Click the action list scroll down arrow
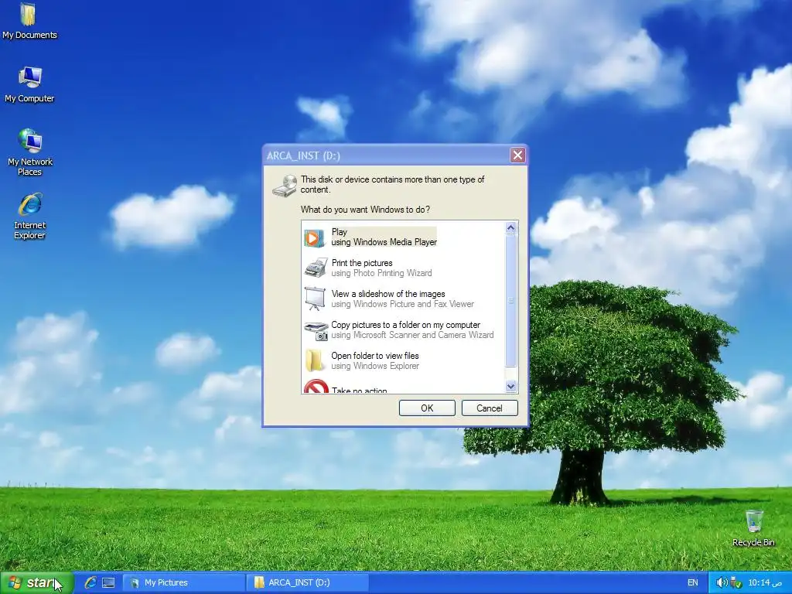 (510, 387)
